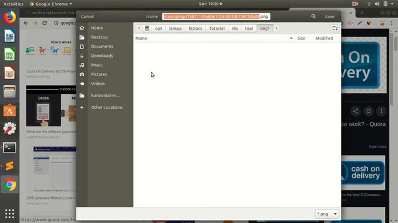
Task: Open the Files manager dock icon
Action: [x=10, y=92]
